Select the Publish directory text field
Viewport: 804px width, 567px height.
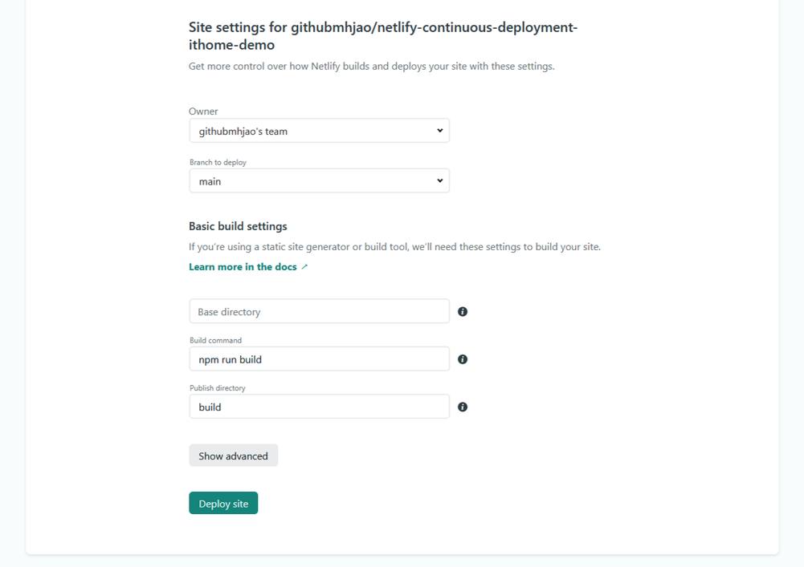point(319,407)
